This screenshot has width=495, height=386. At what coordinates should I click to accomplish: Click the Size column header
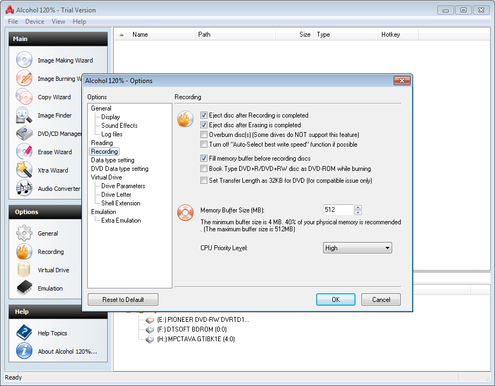295,35
